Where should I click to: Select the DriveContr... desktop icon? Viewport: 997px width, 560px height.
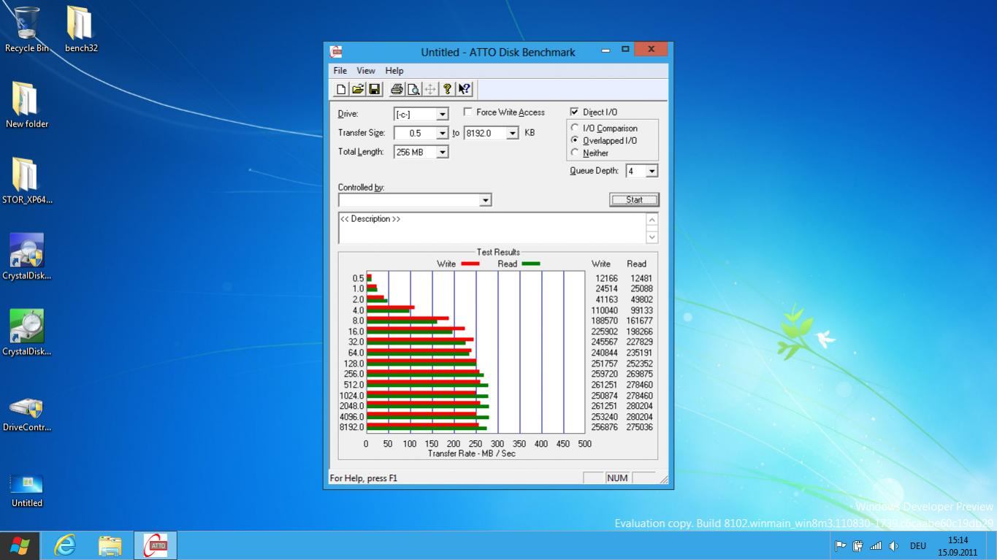[27, 415]
